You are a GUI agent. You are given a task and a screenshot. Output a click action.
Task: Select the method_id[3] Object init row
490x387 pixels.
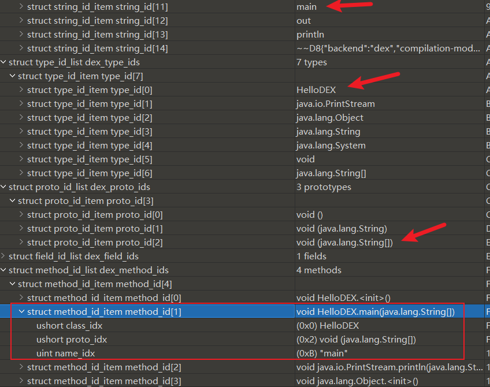click(x=104, y=381)
